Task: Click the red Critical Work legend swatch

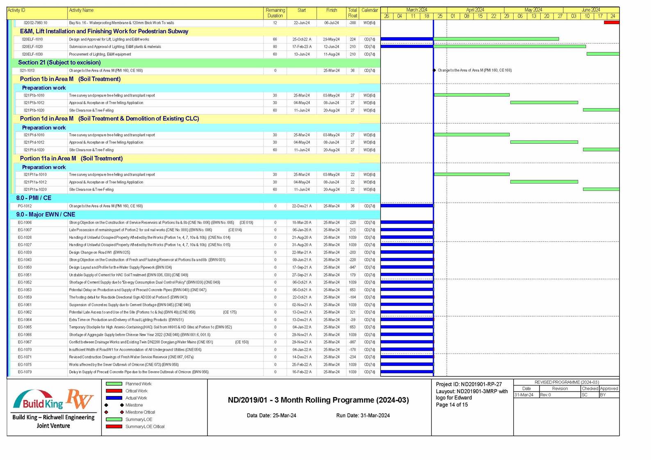Action: coord(114,391)
